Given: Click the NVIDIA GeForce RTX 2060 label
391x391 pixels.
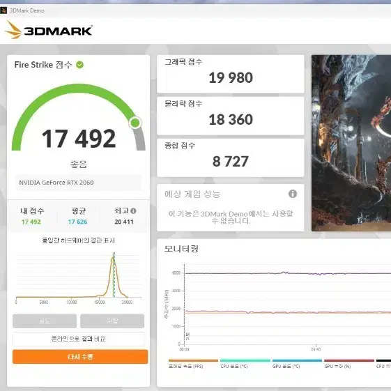Looking at the screenshot, I should point(56,183).
